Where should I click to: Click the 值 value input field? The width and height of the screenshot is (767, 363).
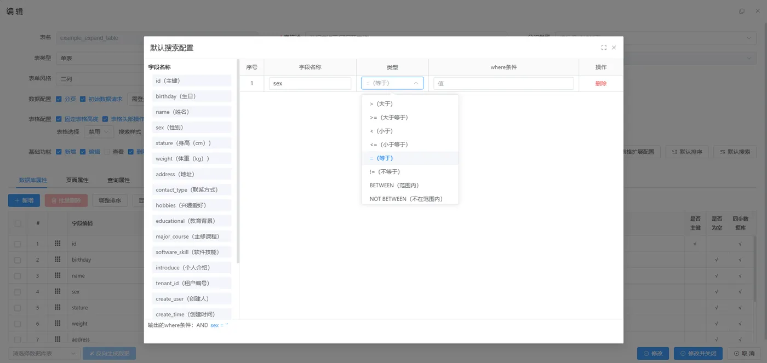point(503,83)
